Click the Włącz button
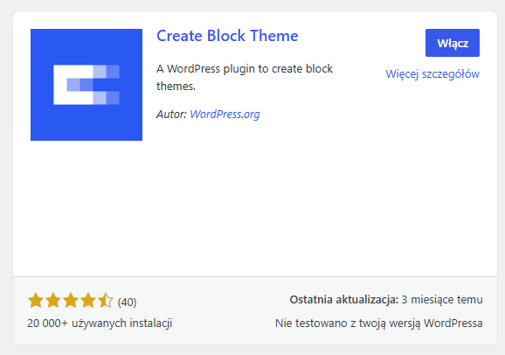The image size is (505, 355). click(453, 43)
